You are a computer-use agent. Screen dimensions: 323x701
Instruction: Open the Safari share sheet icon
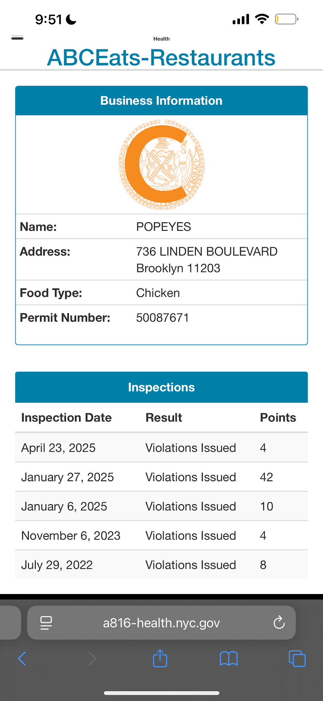click(160, 658)
